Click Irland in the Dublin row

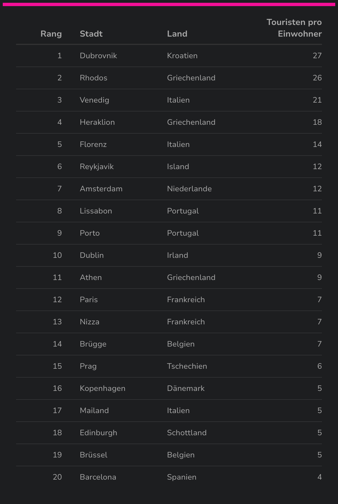178,255
